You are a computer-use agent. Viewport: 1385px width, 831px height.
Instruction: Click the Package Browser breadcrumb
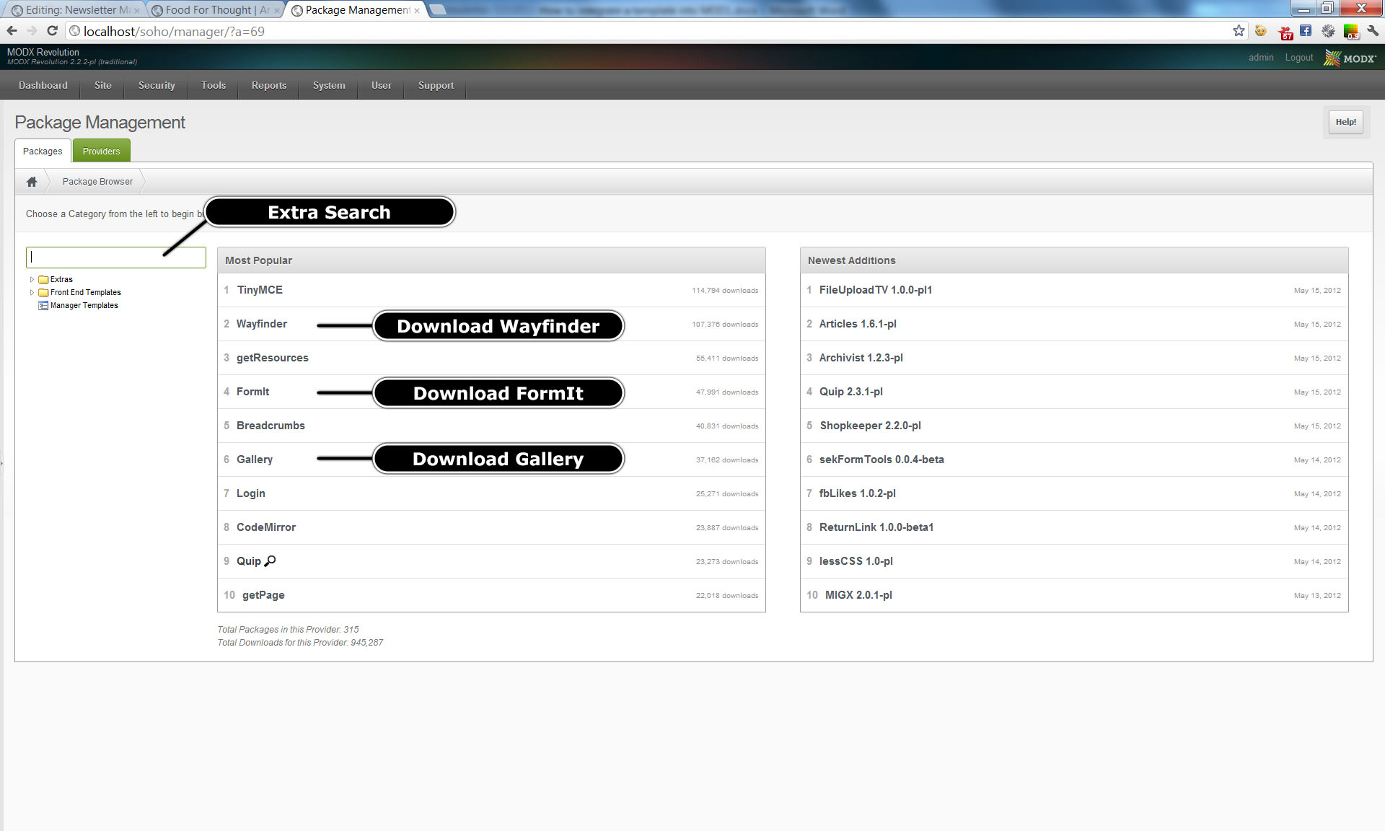pyautogui.click(x=97, y=182)
